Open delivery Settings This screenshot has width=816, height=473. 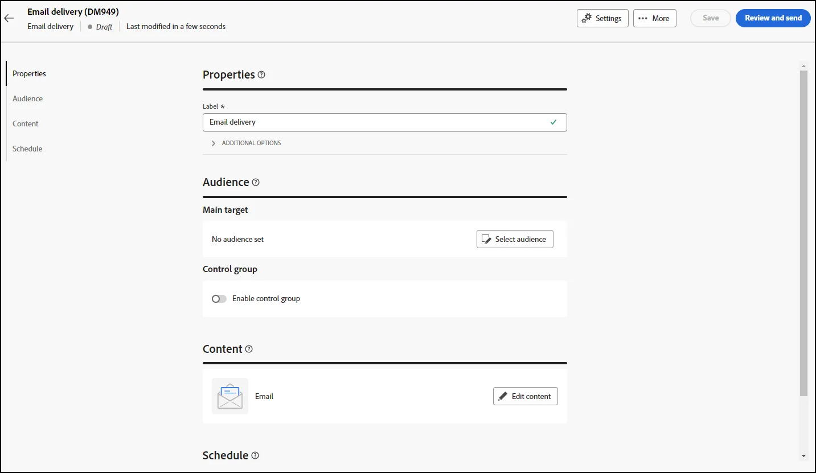[x=602, y=18]
